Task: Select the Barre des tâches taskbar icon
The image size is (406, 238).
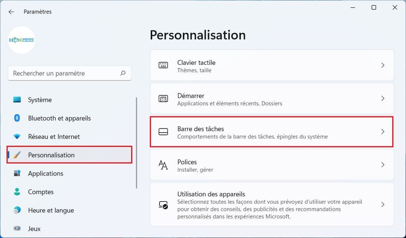Action: point(163,132)
